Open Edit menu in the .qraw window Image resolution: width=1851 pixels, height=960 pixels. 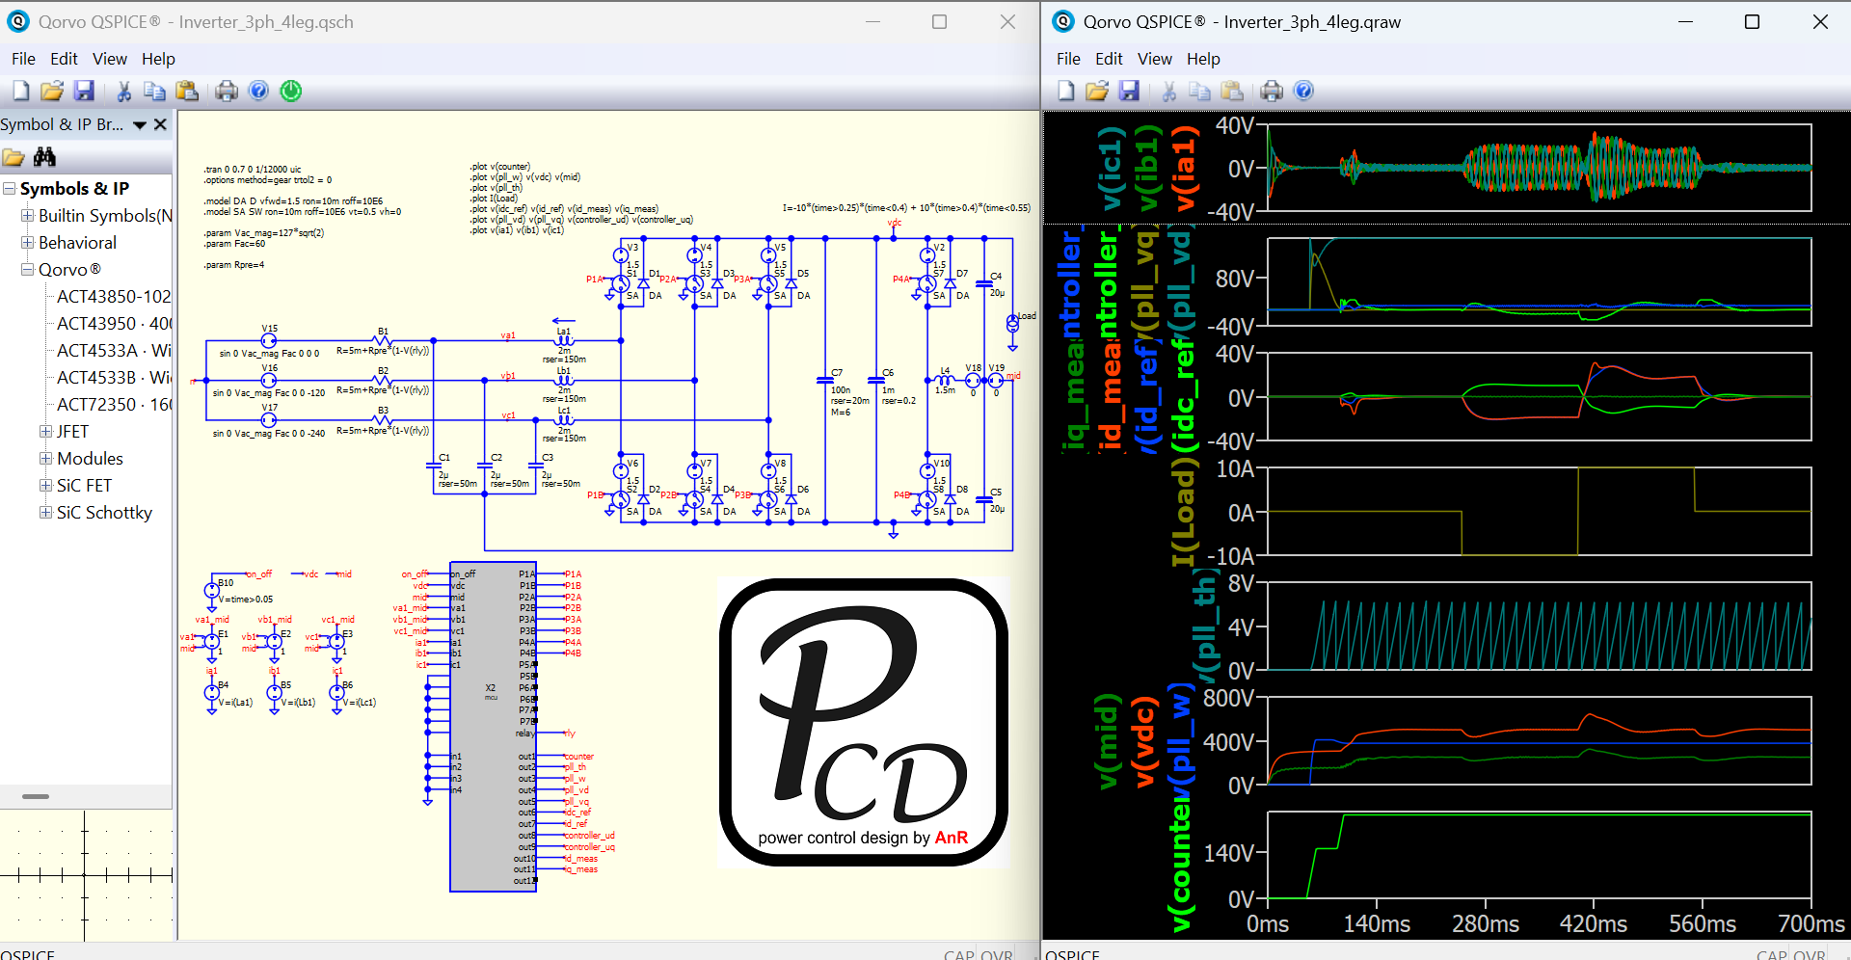[x=1109, y=59]
